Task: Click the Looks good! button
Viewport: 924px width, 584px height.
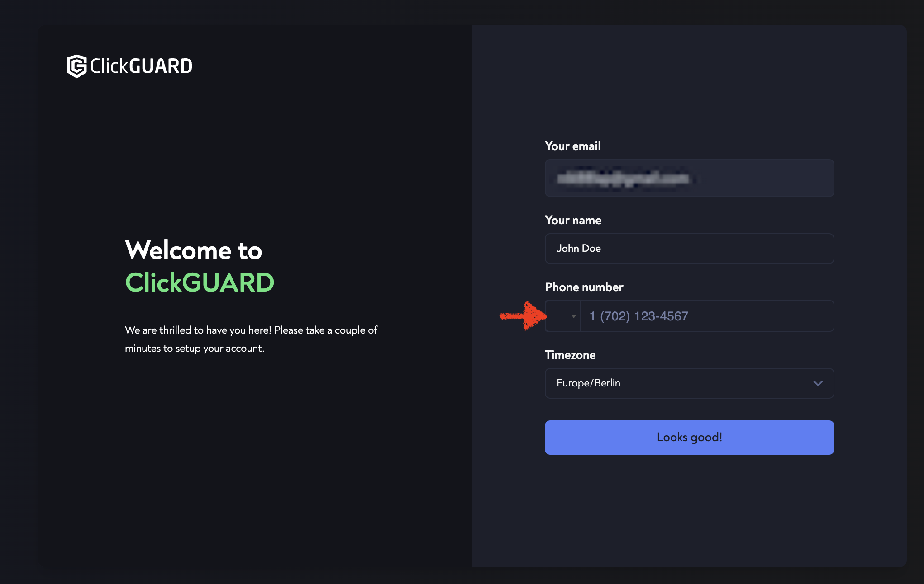Action: click(689, 437)
